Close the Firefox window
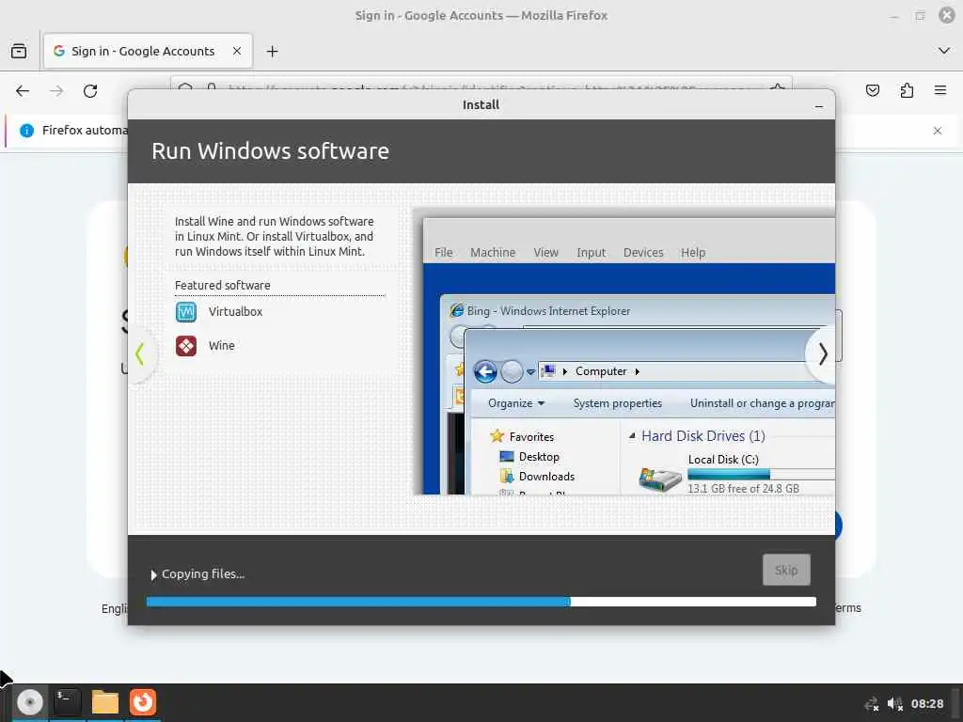963x722 pixels. point(946,15)
